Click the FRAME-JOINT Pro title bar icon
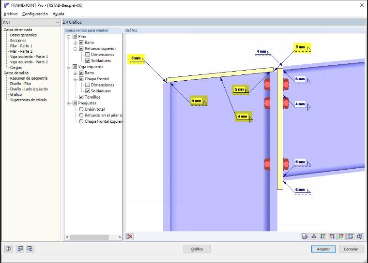368x263 pixels. tap(6, 5)
